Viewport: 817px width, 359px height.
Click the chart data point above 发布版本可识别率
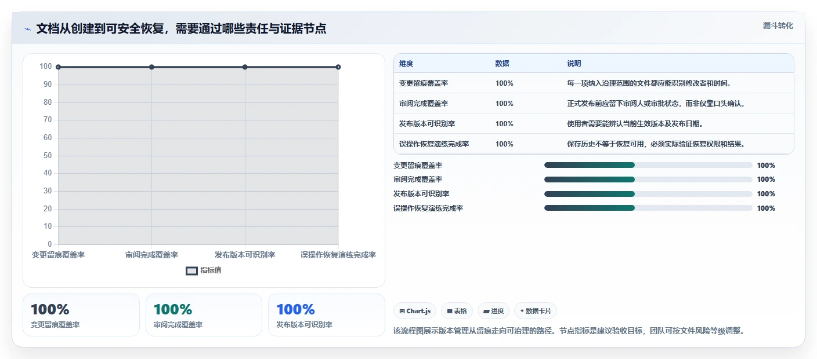[245, 67]
